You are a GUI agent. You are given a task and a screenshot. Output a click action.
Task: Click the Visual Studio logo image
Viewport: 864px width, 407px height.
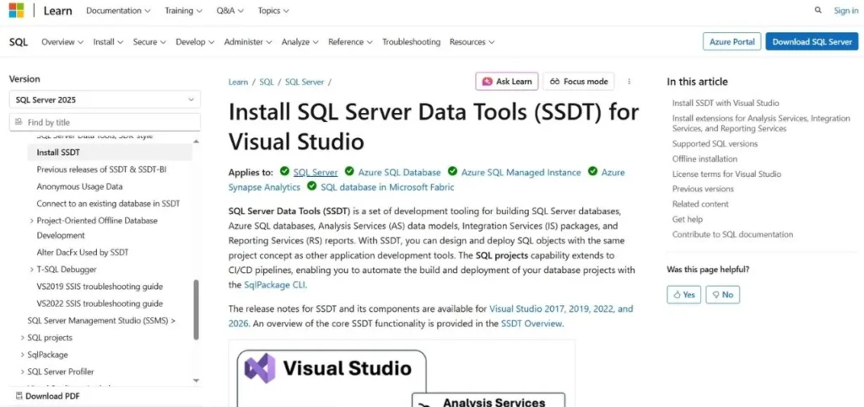(260, 368)
